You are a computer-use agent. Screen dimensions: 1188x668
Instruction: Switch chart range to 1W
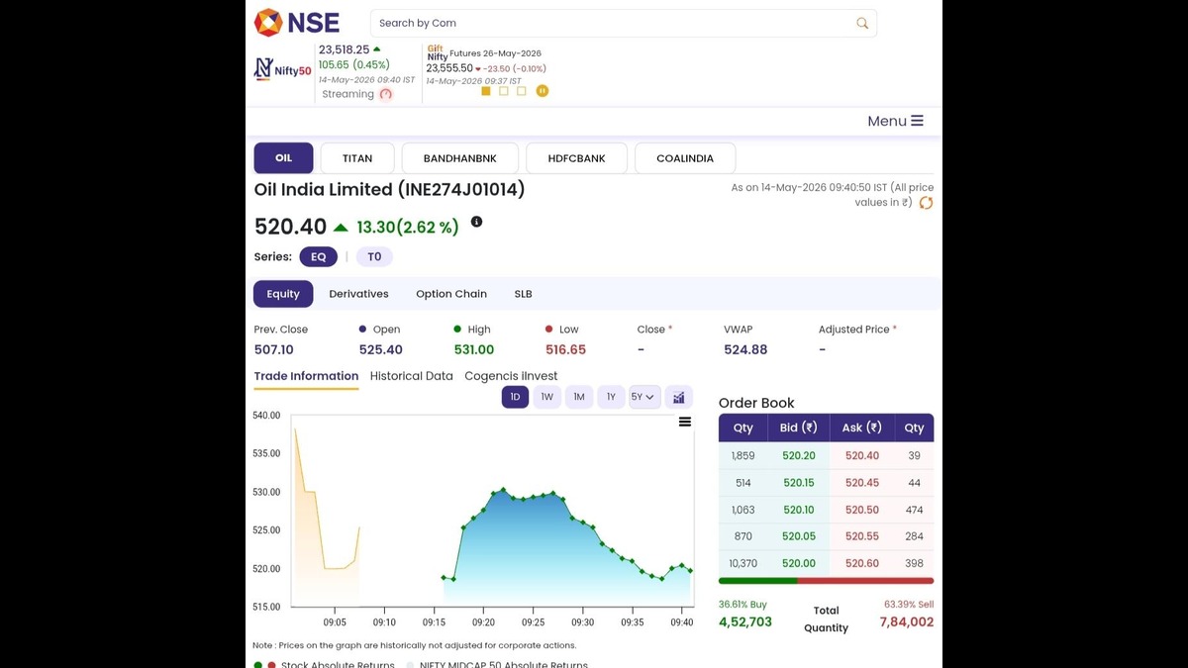(546, 397)
